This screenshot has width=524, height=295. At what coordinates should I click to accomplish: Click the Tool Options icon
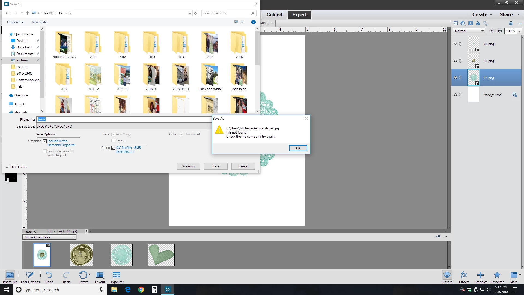[x=29, y=275]
